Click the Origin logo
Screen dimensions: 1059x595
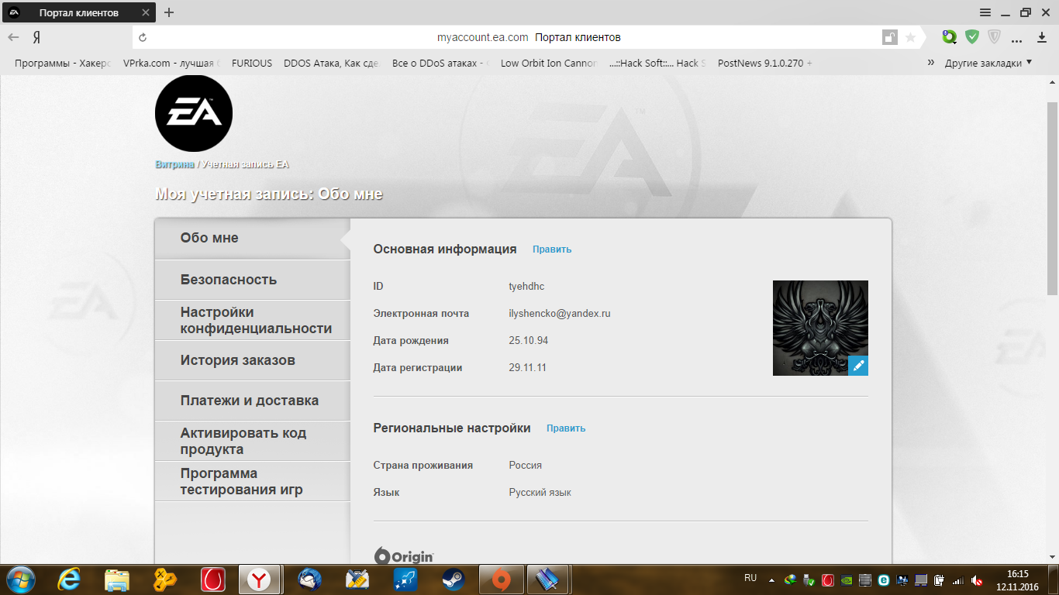pos(404,556)
